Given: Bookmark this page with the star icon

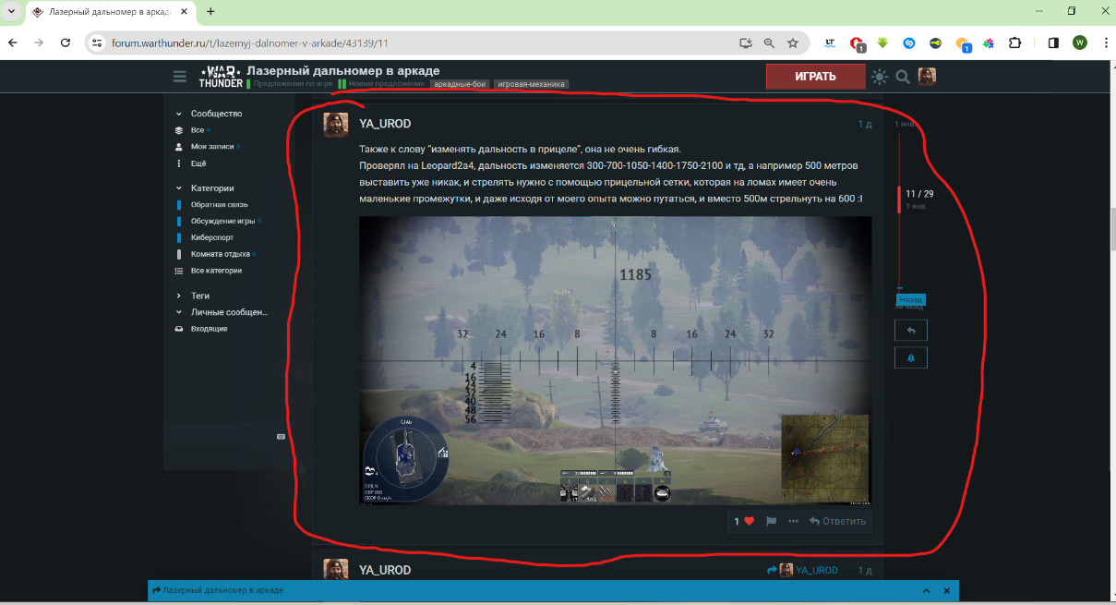Looking at the screenshot, I should coord(793,42).
